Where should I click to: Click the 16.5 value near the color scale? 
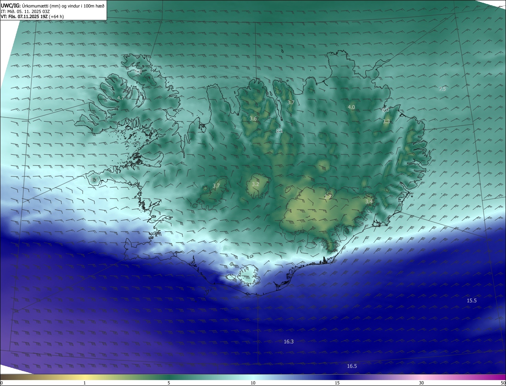pos(352,366)
